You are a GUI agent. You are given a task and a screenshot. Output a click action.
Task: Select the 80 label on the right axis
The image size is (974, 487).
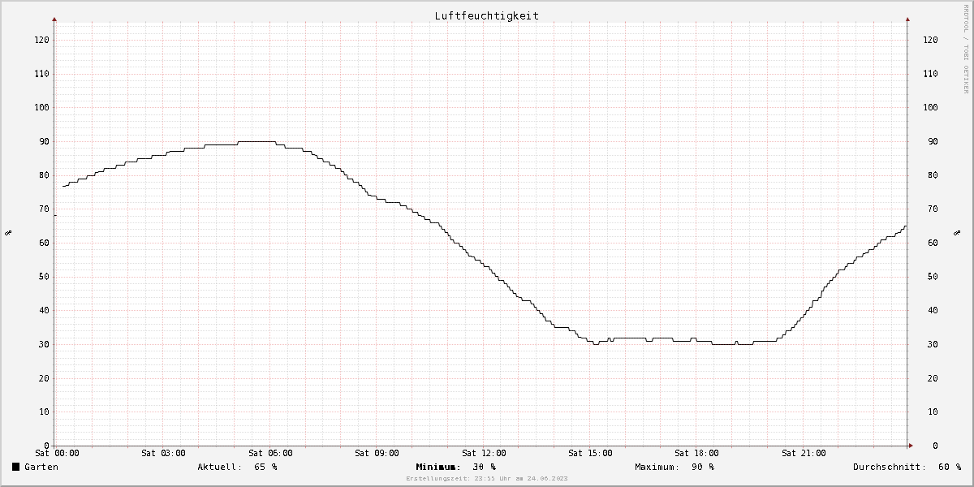tap(933, 175)
